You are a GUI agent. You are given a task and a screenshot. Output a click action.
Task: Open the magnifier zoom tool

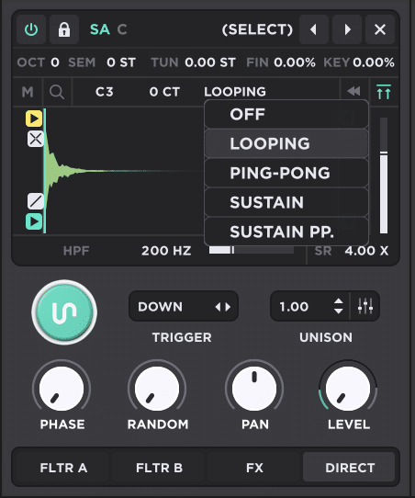[57, 92]
